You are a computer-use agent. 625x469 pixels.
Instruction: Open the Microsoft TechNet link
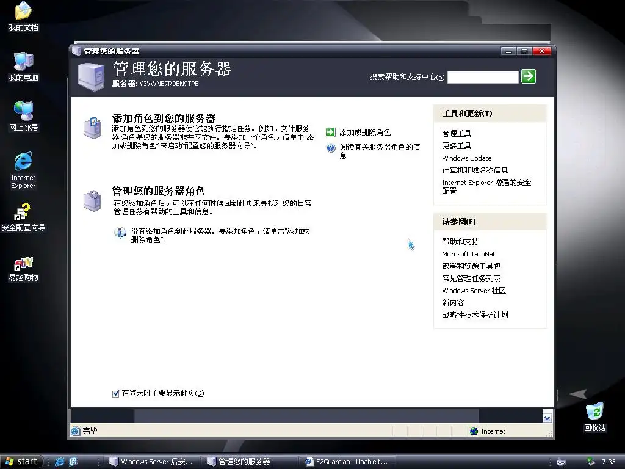[x=468, y=254]
